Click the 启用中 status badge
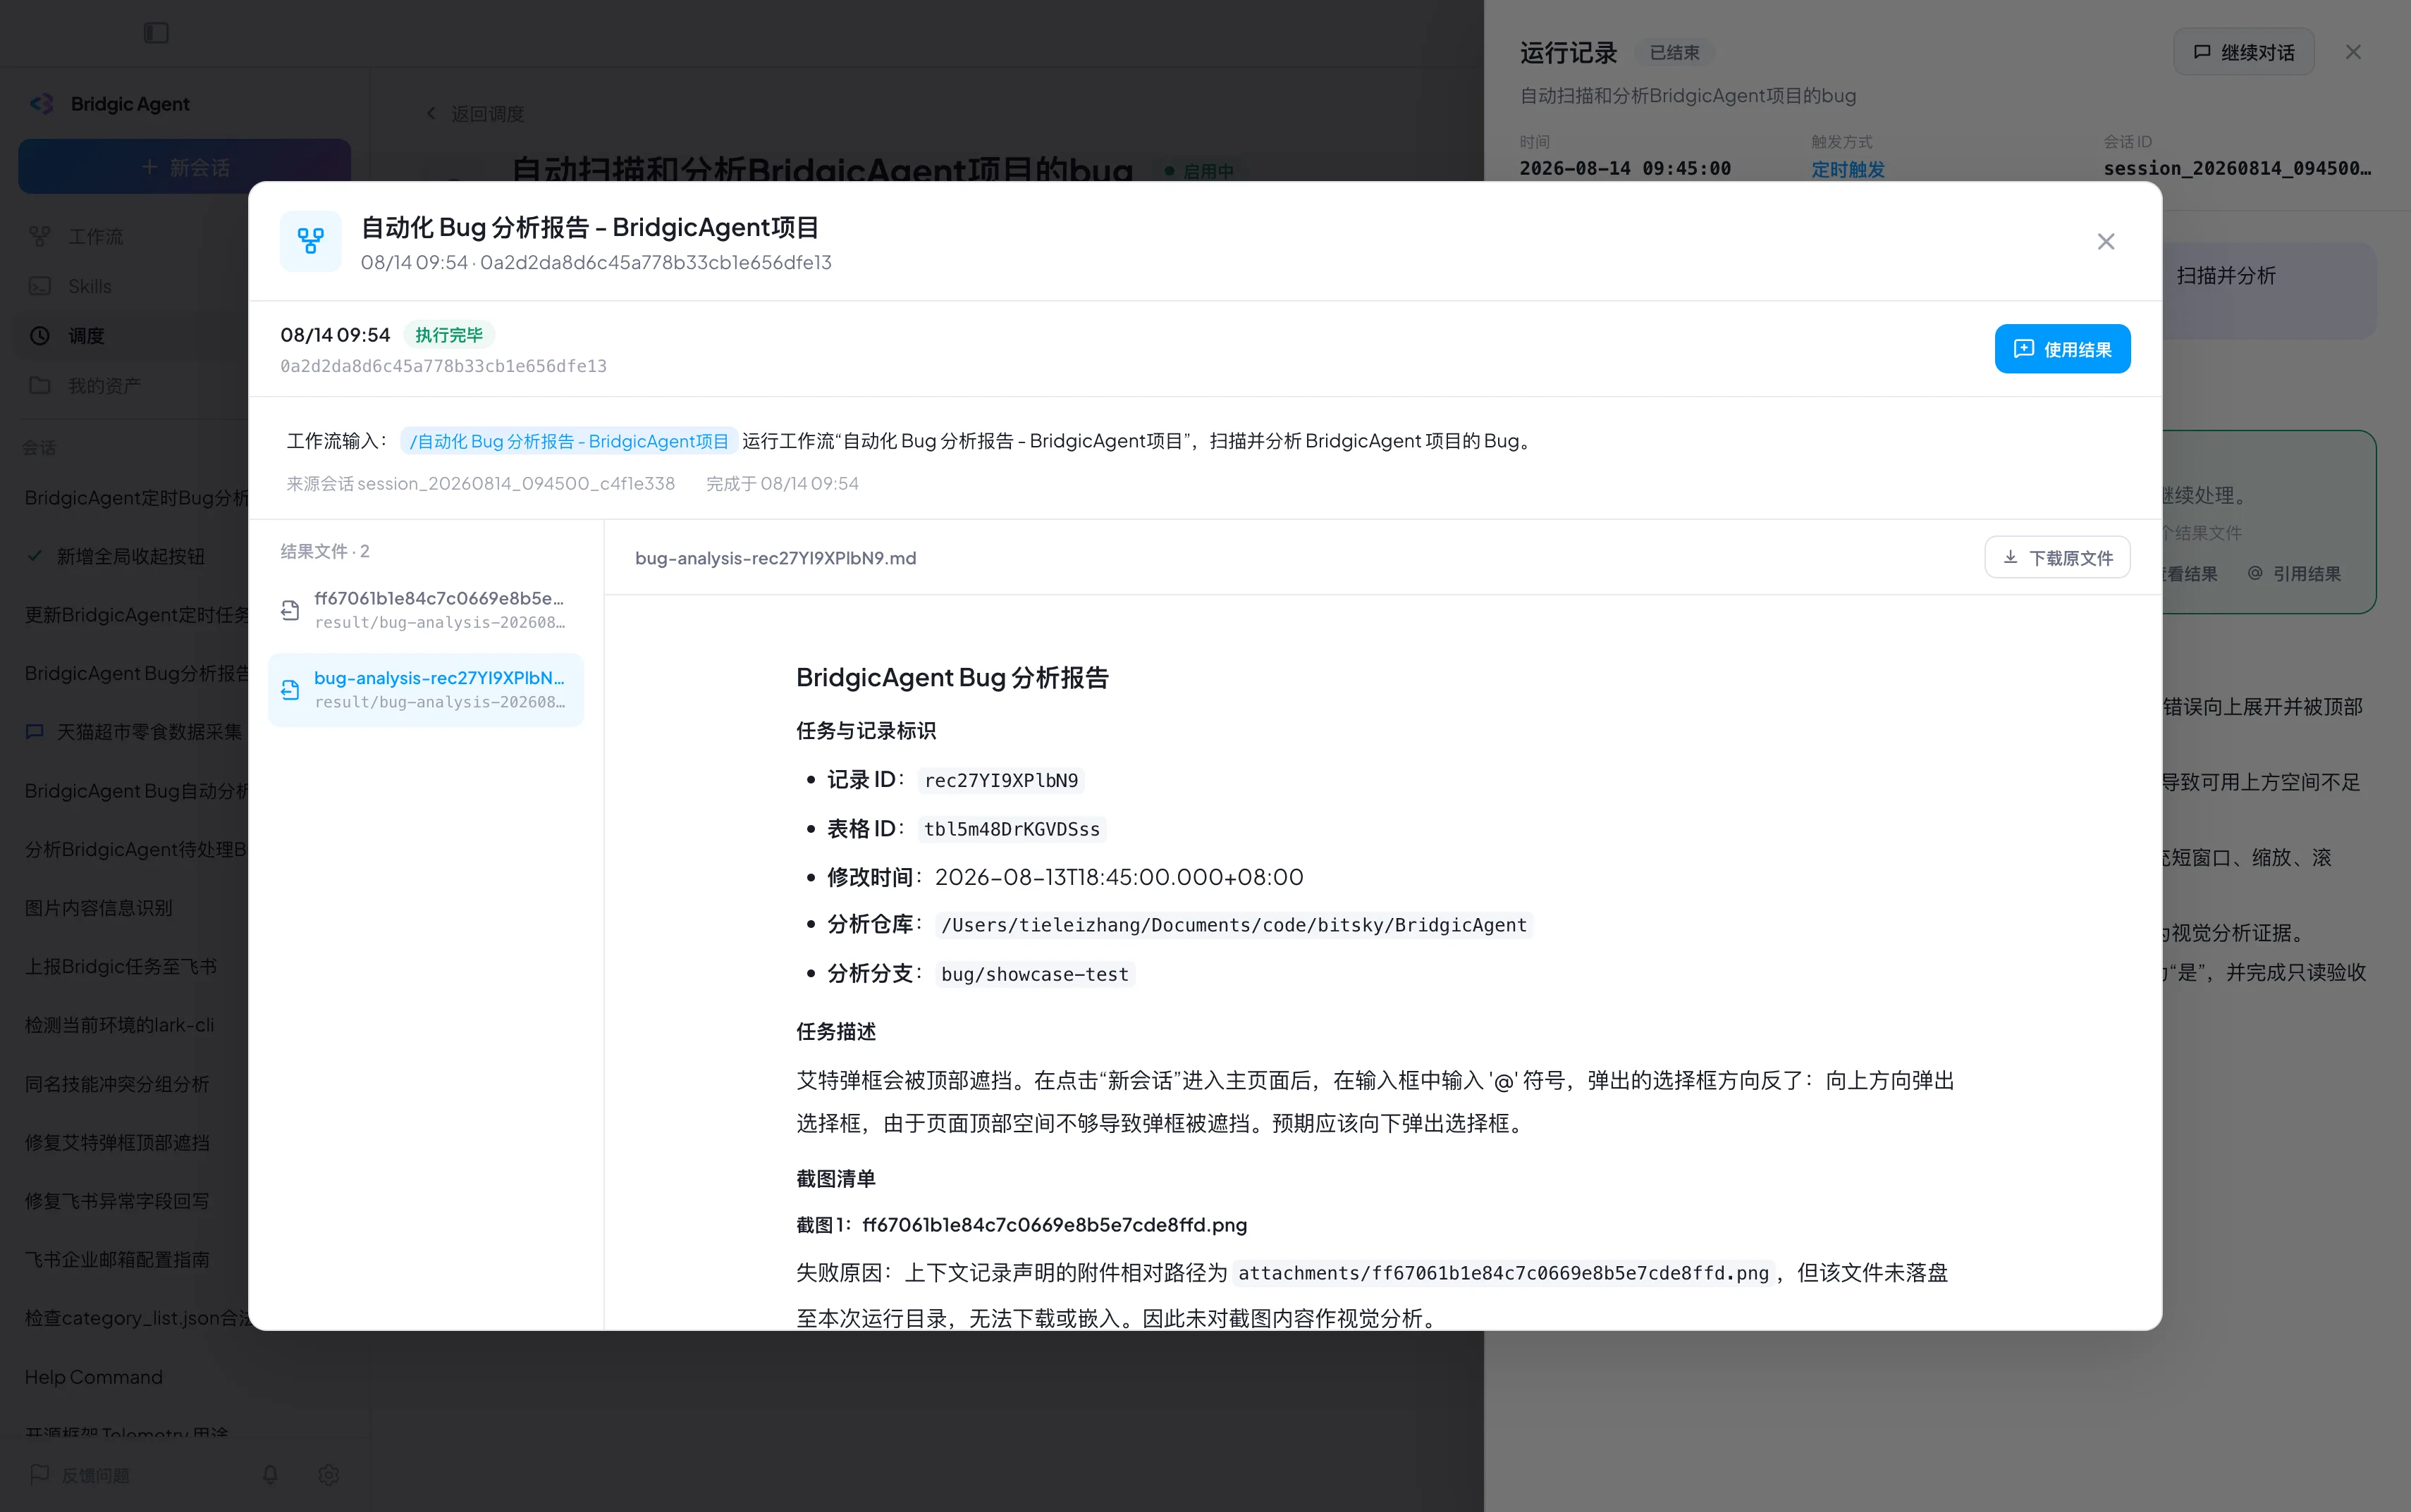This screenshot has width=2411, height=1512. 1199,171
